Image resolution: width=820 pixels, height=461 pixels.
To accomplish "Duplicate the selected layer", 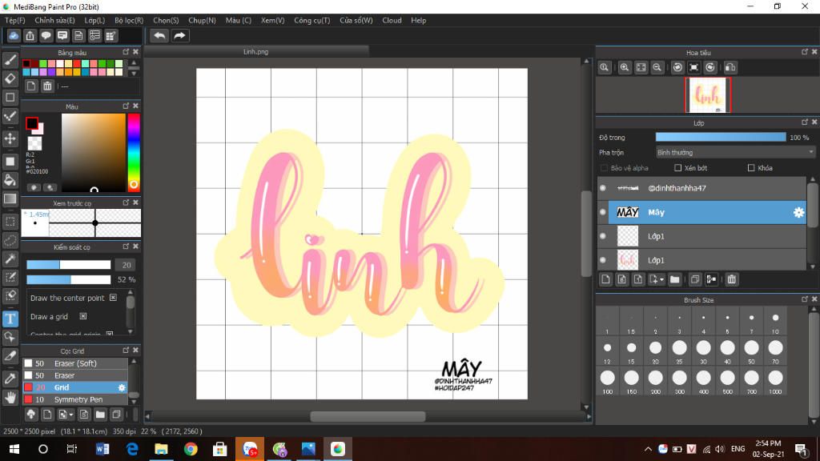I will tap(694, 279).
